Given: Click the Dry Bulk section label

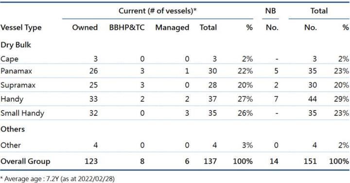Looking at the screenshot, I should point(16,45).
